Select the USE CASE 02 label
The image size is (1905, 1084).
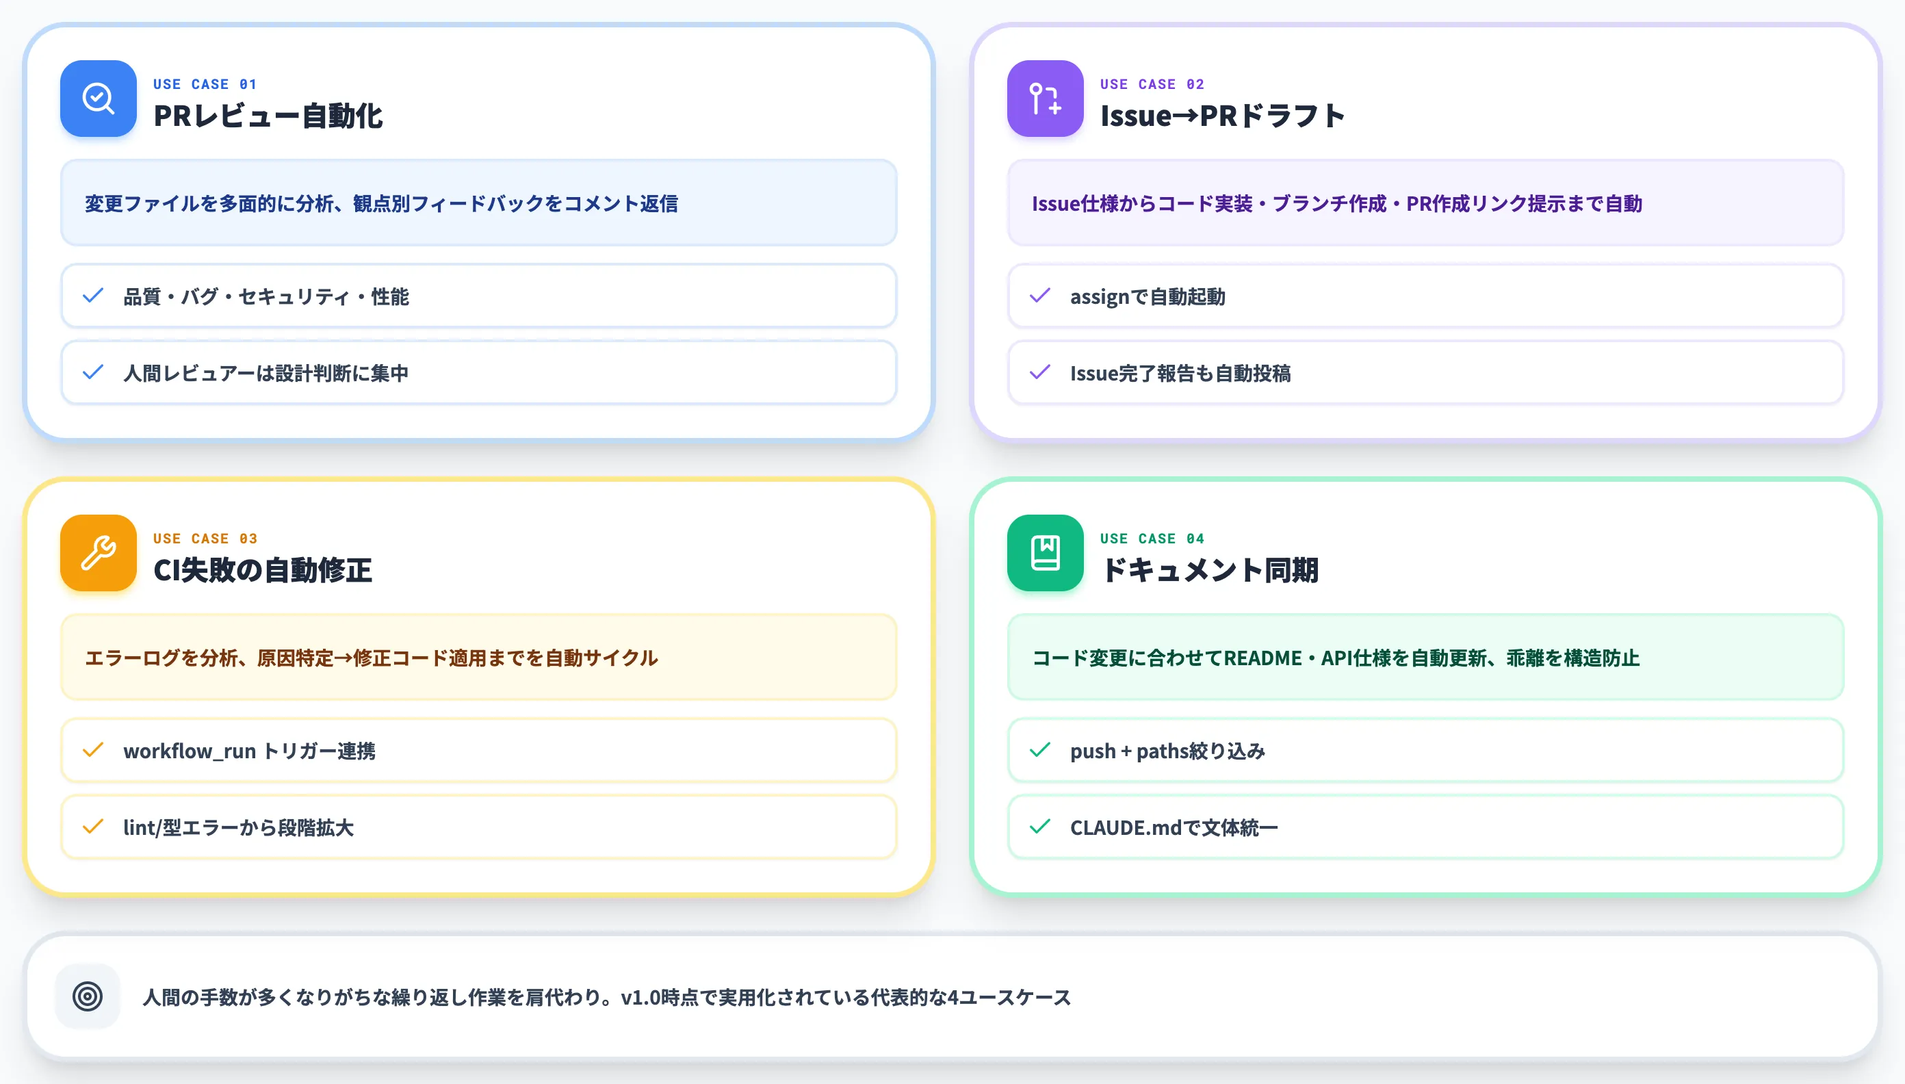(1152, 84)
